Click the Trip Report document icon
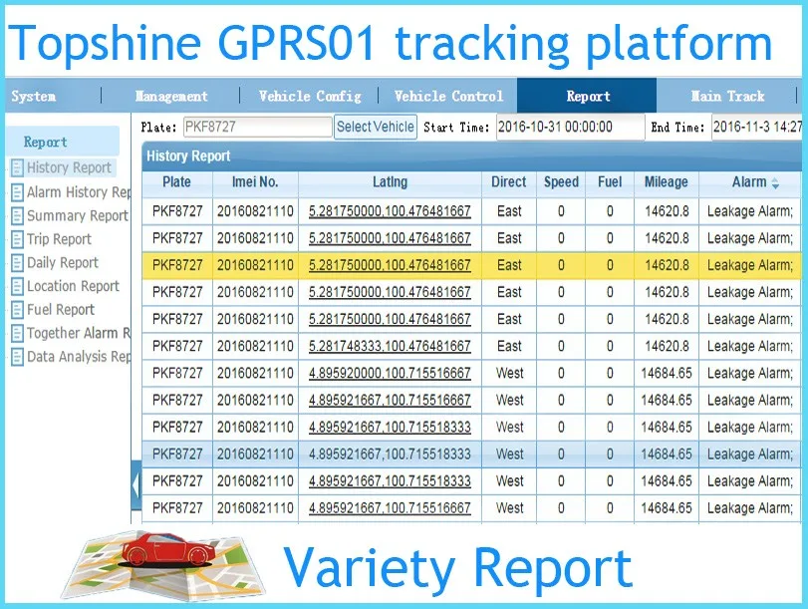Image resolution: width=808 pixels, height=609 pixels. pos(17,239)
